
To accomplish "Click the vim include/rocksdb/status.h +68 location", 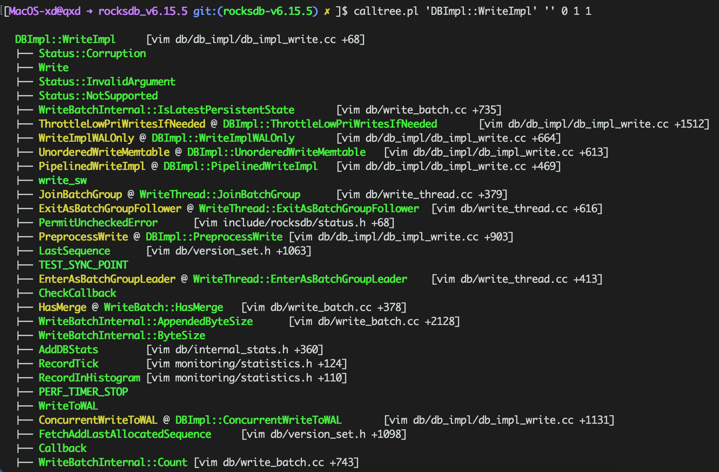I will coord(294,223).
